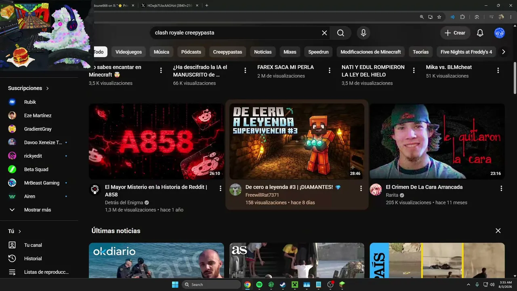Show more filter chips with right arrow
Screen dimensions: 517x291
click(x=503, y=52)
